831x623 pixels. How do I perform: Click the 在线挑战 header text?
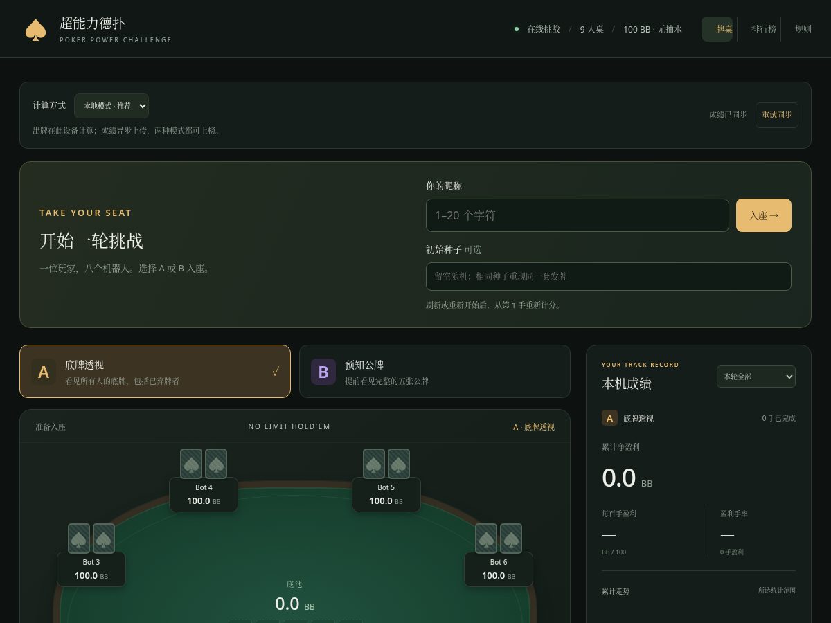click(x=544, y=29)
